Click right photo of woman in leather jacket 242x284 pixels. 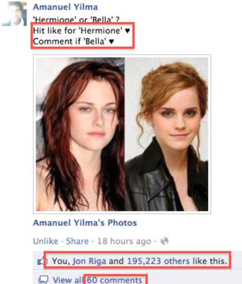click(x=166, y=134)
